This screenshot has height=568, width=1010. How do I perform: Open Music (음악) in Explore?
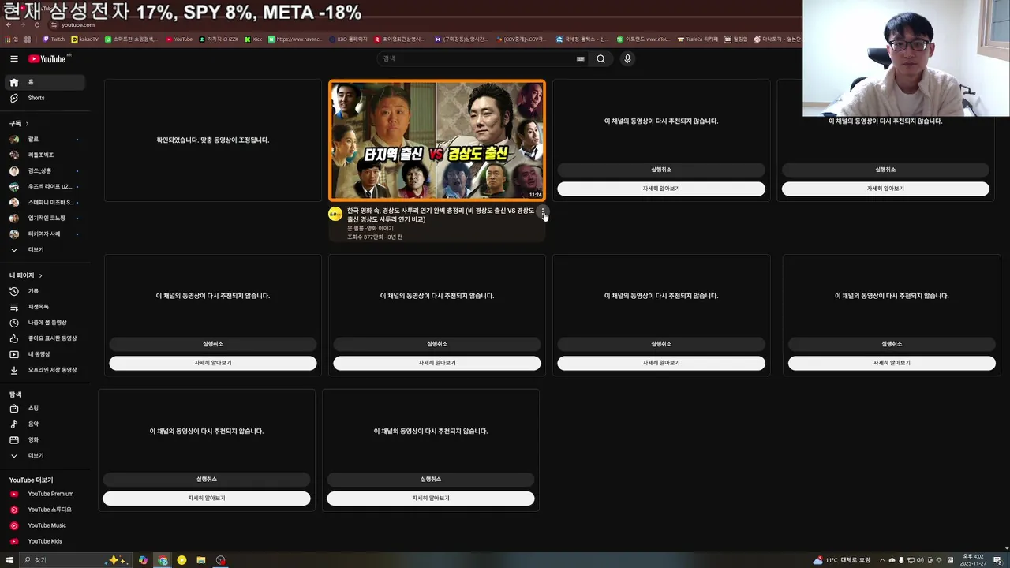pyautogui.click(x=44, y=424)
